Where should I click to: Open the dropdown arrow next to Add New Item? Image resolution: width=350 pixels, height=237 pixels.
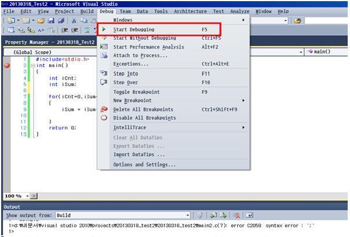33,21
